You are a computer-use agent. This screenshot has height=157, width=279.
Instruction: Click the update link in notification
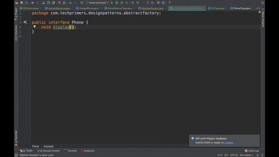point(228,143)
